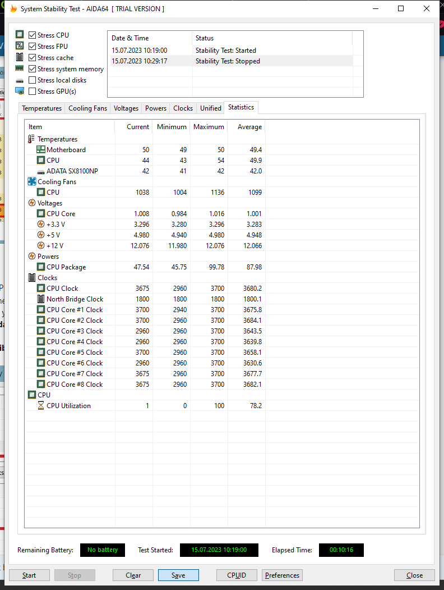Screen dimensions: 444x590
Task: Click the CPU Package average value 87.98
Action: [x=254, y=267]
